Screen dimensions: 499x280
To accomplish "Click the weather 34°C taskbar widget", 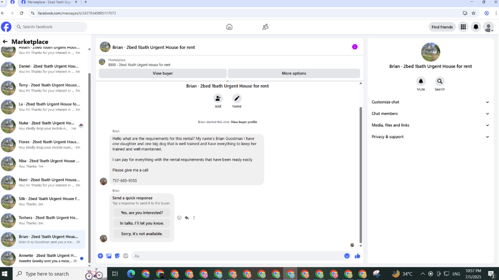I will pyautogui.click(x=402, y=273).
